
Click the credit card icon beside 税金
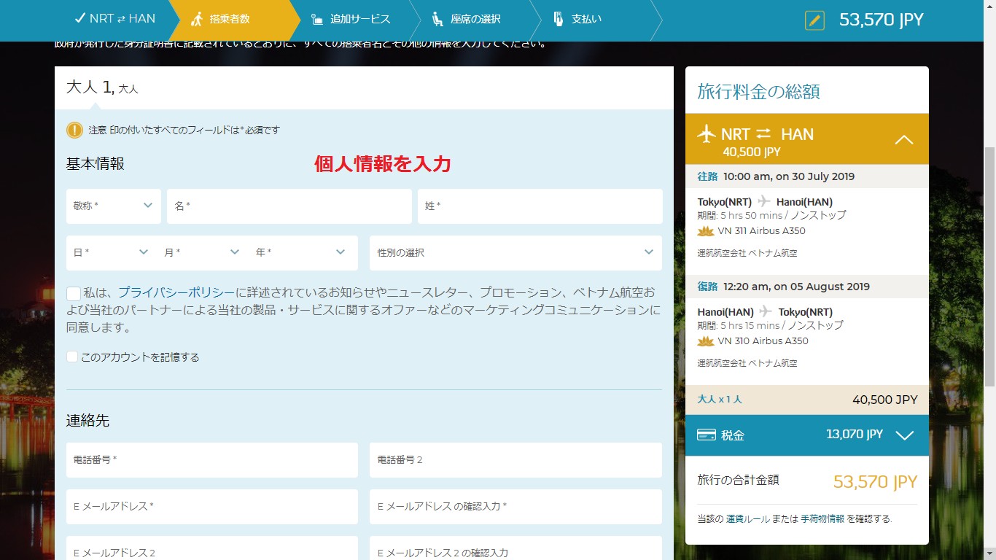pos(706,435)
